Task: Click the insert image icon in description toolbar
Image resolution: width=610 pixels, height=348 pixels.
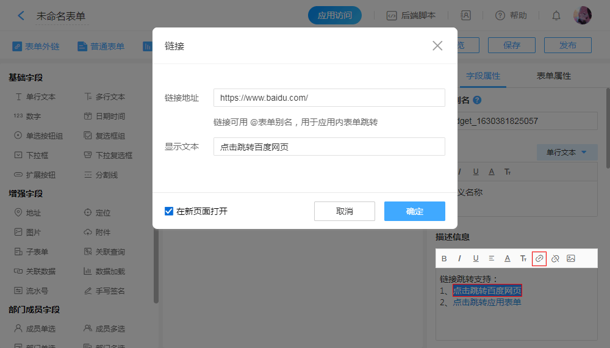Action: [x=571, y=259]
